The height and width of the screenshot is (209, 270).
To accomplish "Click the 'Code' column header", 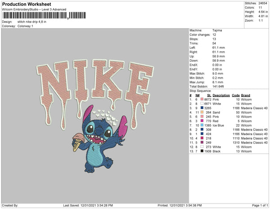I will click(235, 95).
